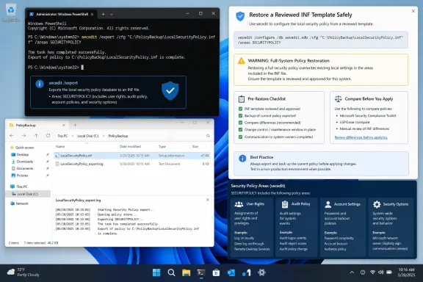Sort files by Type column header

point(162,147)
